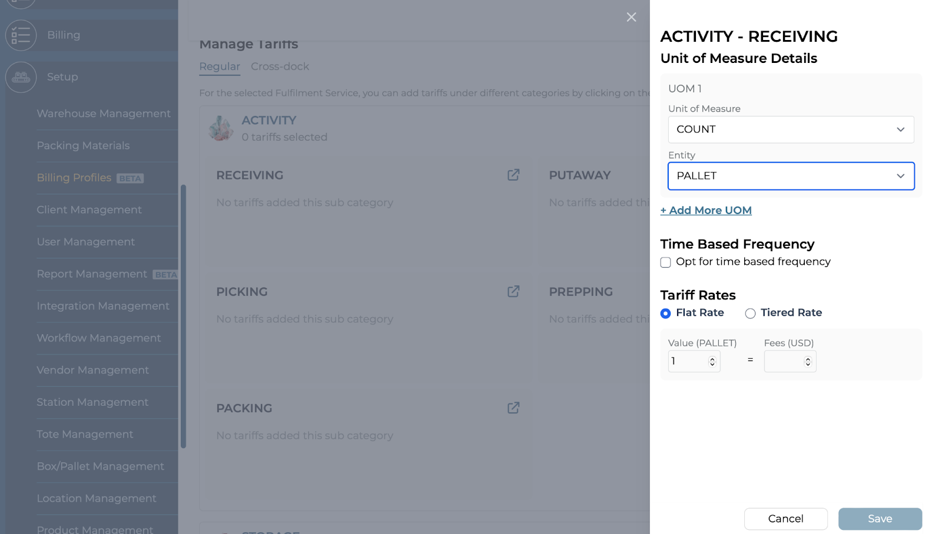Open the PICKING sub category edit icon

[x=513, y=291]
